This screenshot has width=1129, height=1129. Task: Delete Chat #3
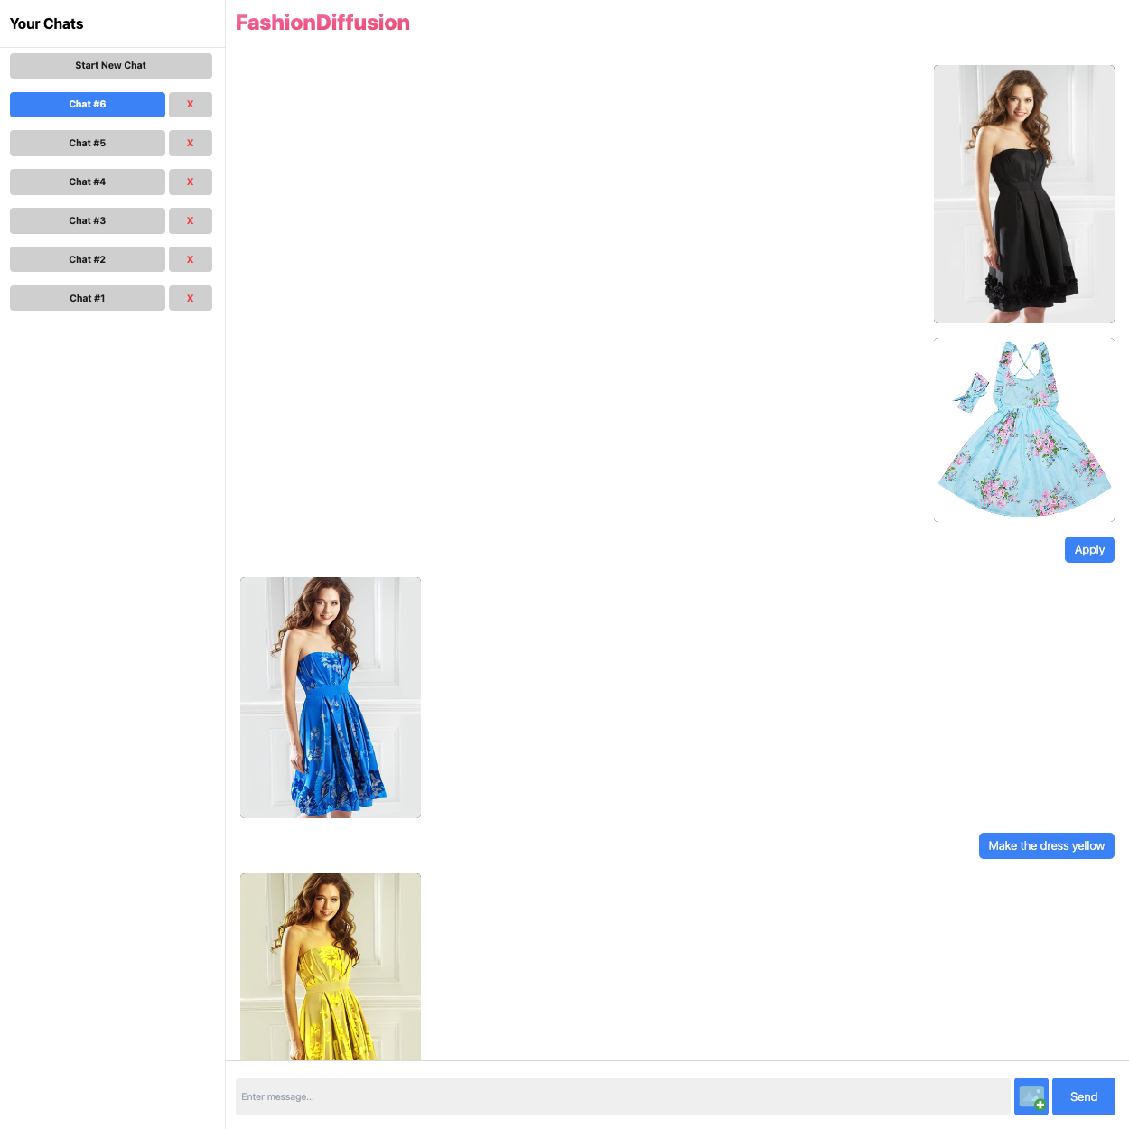click(190, 220)
